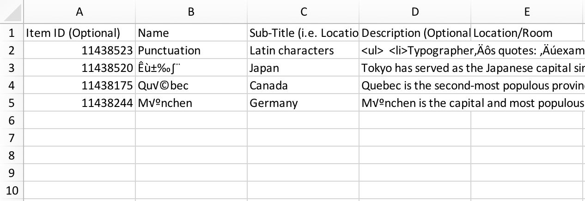The image size is (585, 201).
Task: Click the select-all corner triangle
Action: pyautogui.click(x=12, y=12)
